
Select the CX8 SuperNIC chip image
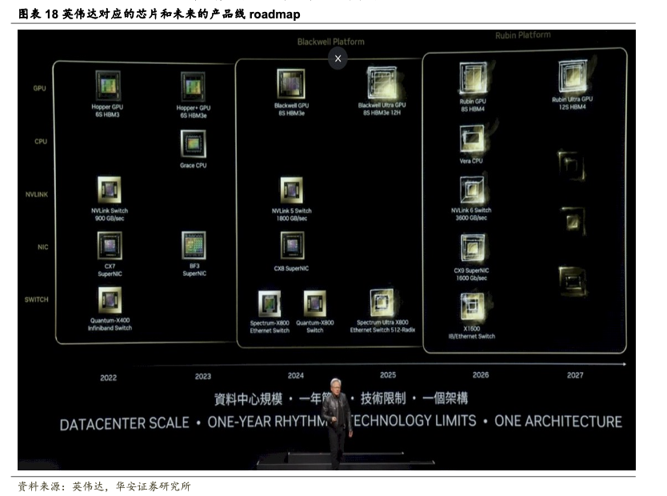coord(292,246)
